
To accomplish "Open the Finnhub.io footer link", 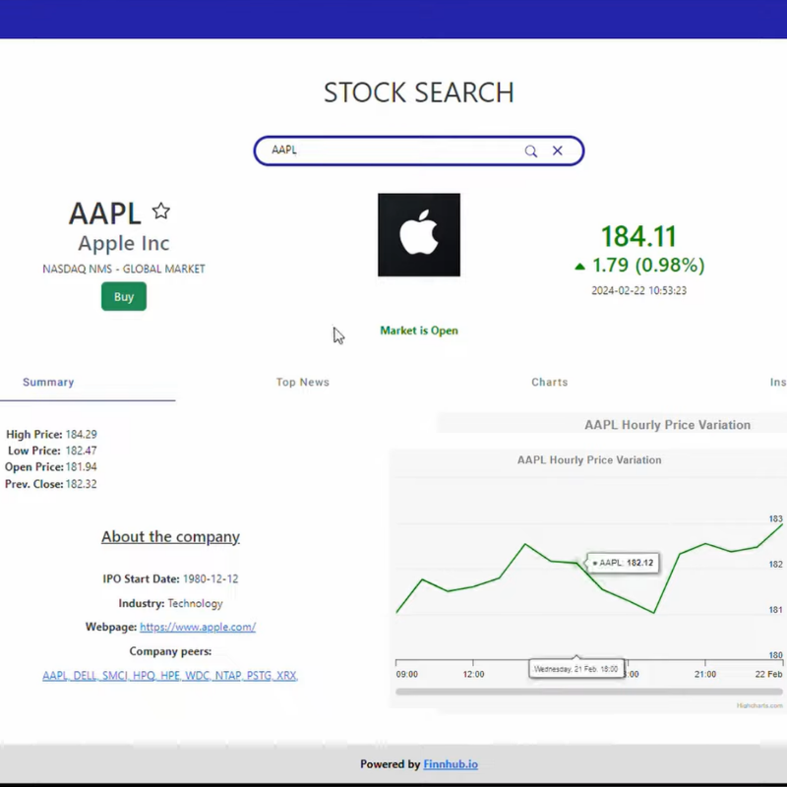I will (x=451, y=764).
